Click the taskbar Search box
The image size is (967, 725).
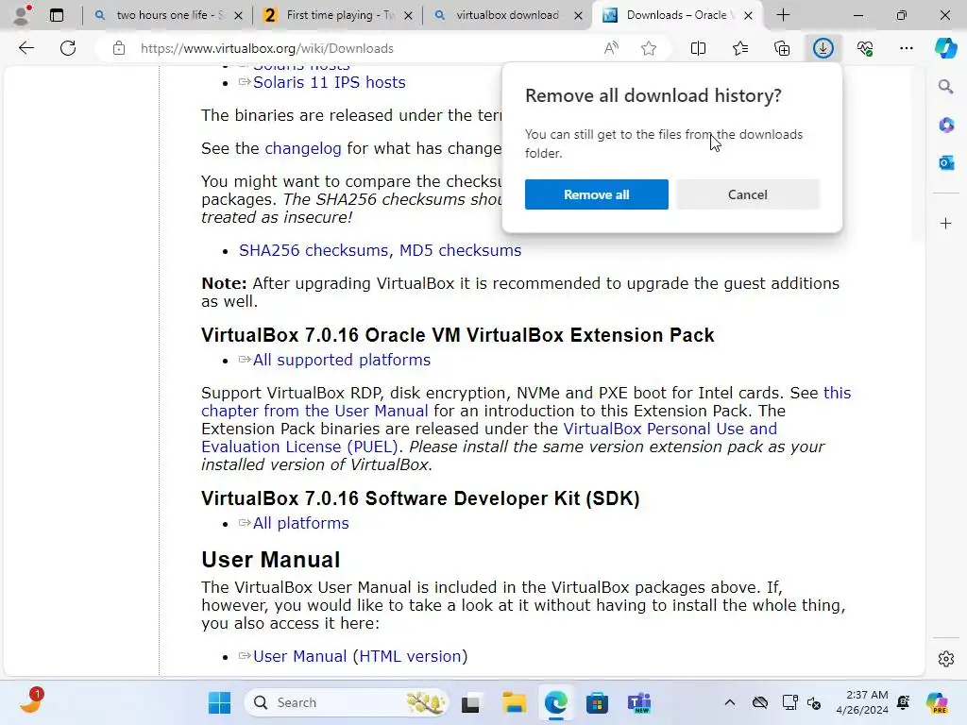347,702
